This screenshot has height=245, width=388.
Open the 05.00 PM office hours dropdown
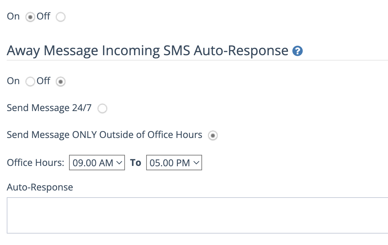pyautogui.click(x=174, y=163)
